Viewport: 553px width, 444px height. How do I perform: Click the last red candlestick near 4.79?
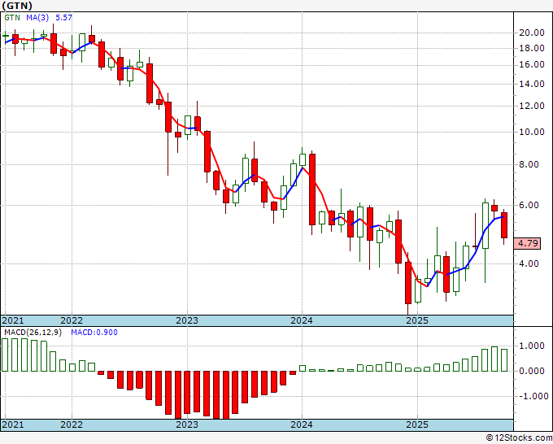click(504, 225)
